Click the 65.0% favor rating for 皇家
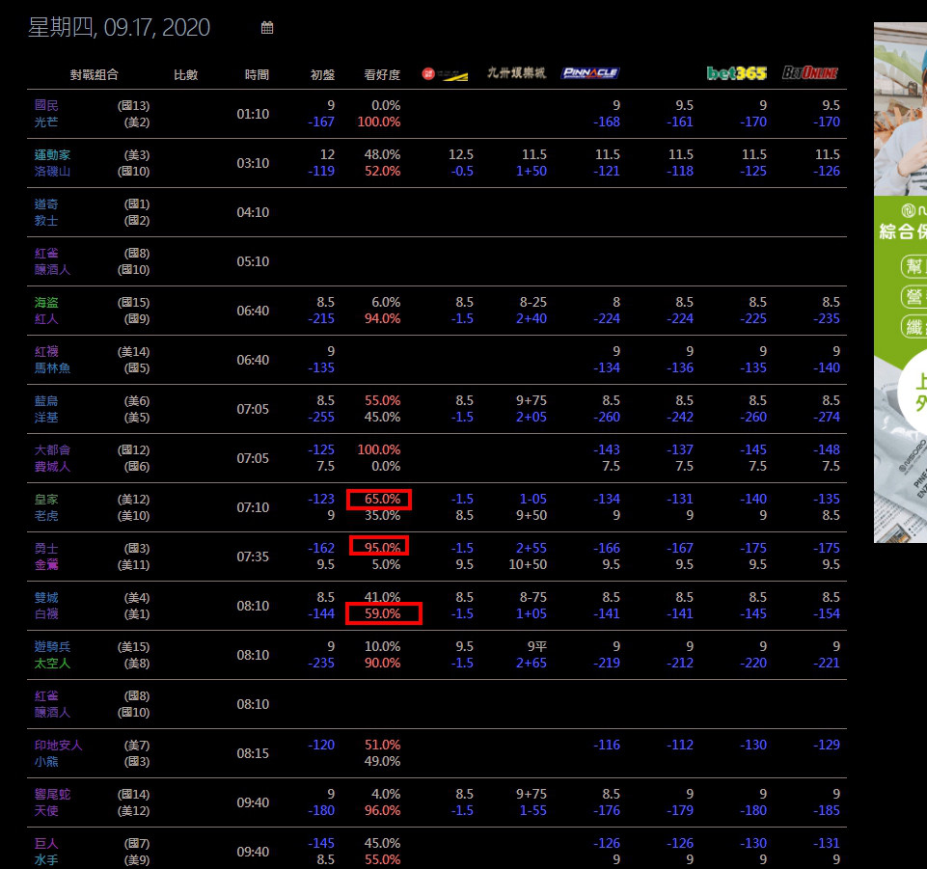Screen dimensions: 927x869 point(382,499)
